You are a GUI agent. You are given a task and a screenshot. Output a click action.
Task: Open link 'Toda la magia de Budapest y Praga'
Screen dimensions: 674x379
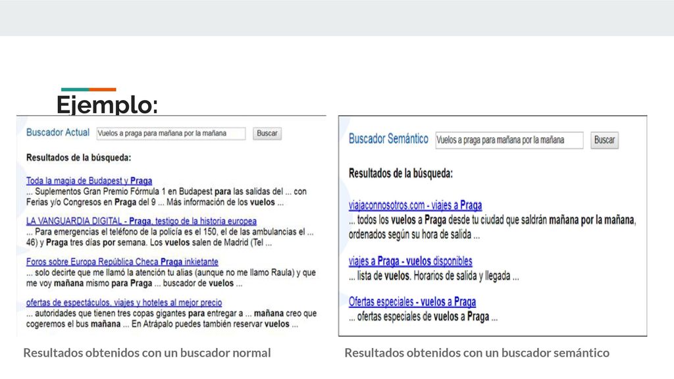pos(89,180)
